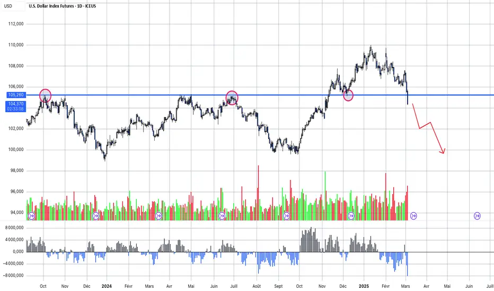Open the rollover marker icon after Juin 2025
The image size is (494, 291).
[x=477, y=216]
